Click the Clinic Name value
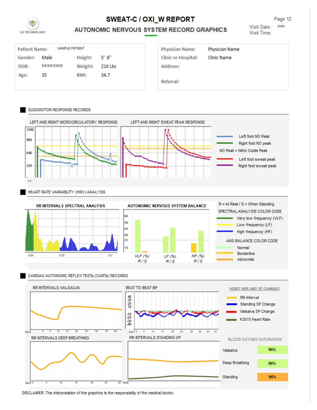This screenshot has height=410, width=317. point(220,58)
